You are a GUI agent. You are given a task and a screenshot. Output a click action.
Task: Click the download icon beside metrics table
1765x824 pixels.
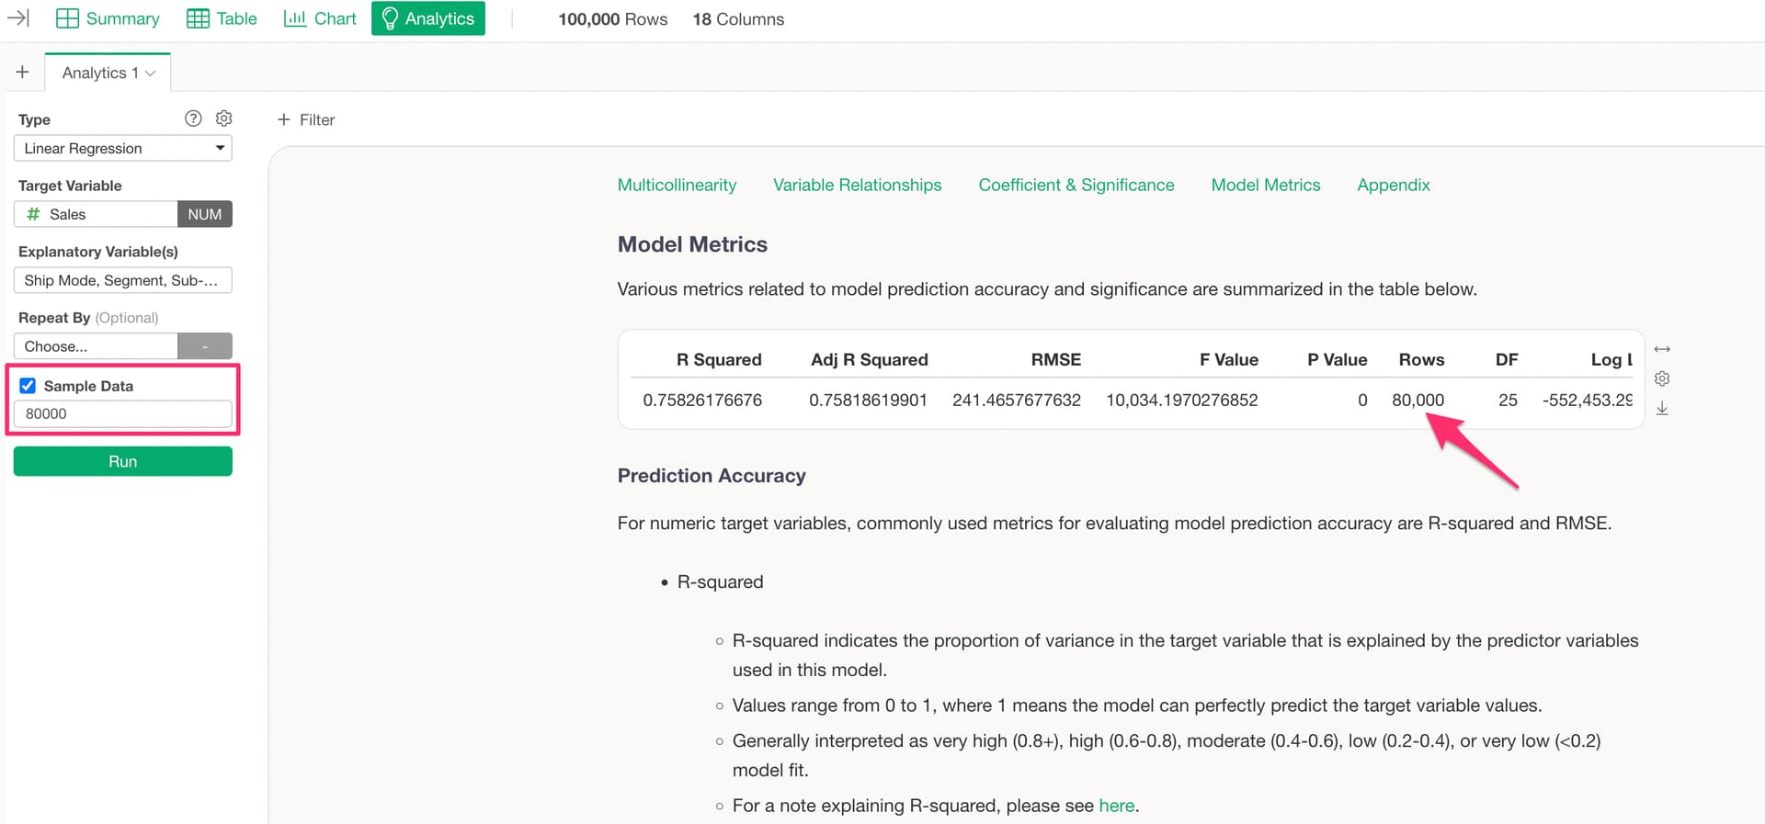pos(1662,409)
